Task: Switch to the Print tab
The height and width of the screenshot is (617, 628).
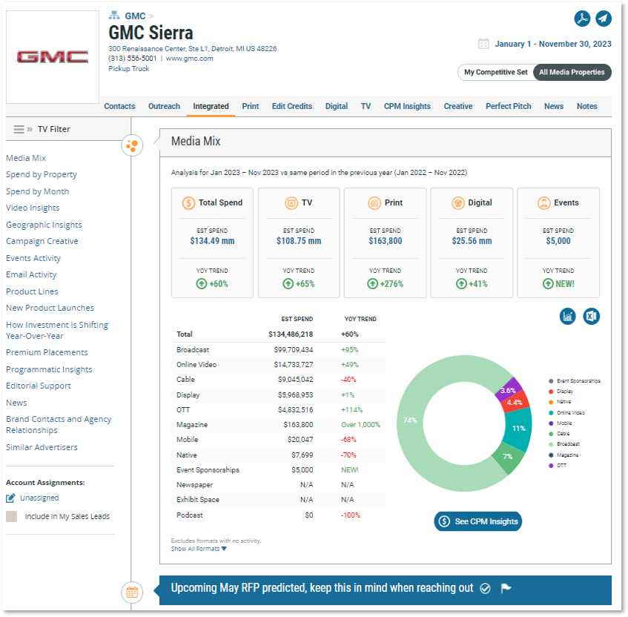Action: tap(251, 106)
